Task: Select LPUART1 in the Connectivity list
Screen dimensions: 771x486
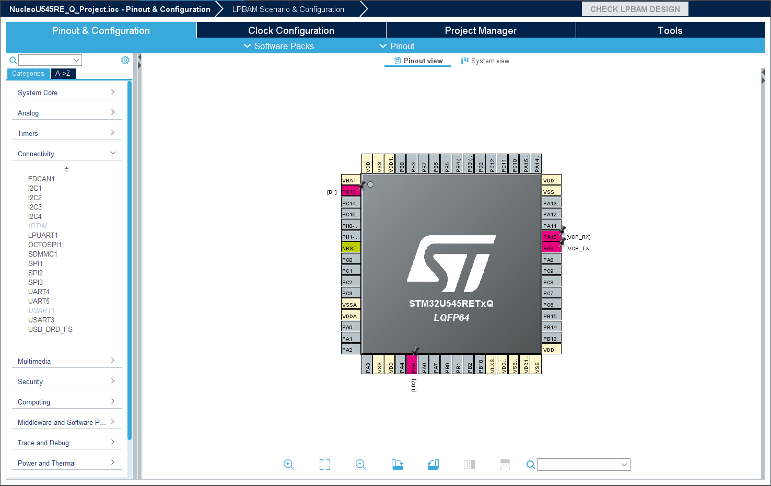Action: point(43,235)
